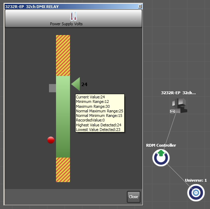Click the 3232R-EP 32ch... device label
Image resolution: width=210 pixels, height=209 pixels.
coord(178,93)
